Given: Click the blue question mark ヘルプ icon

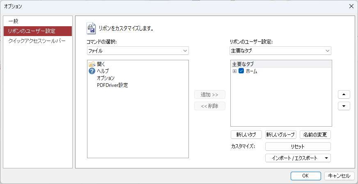Looking at the screenshot, I should (x=92, y=71).
